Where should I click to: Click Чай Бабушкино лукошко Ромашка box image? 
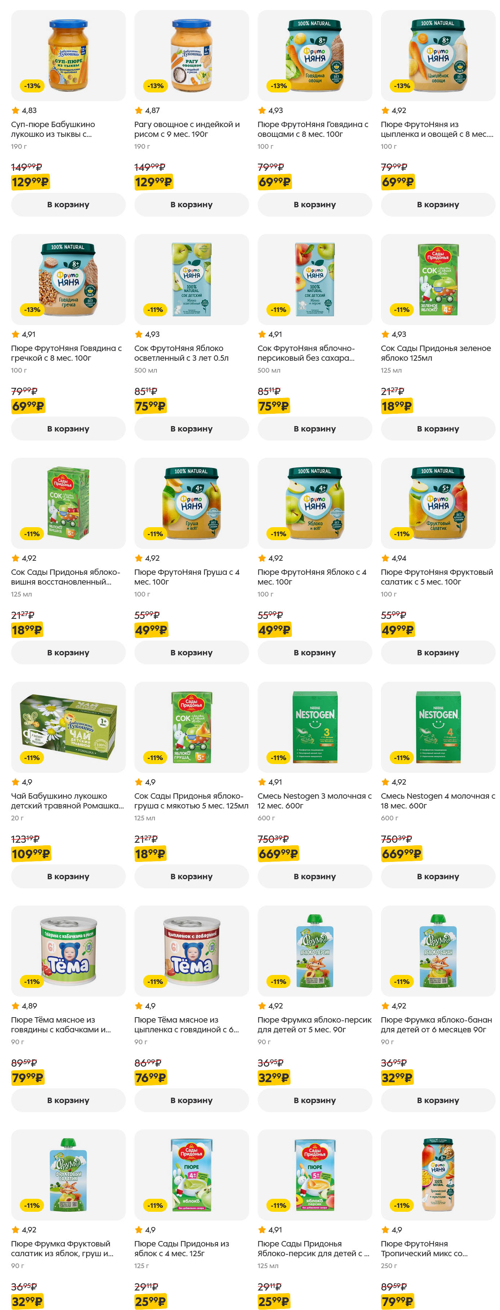[x=68, y=727]
